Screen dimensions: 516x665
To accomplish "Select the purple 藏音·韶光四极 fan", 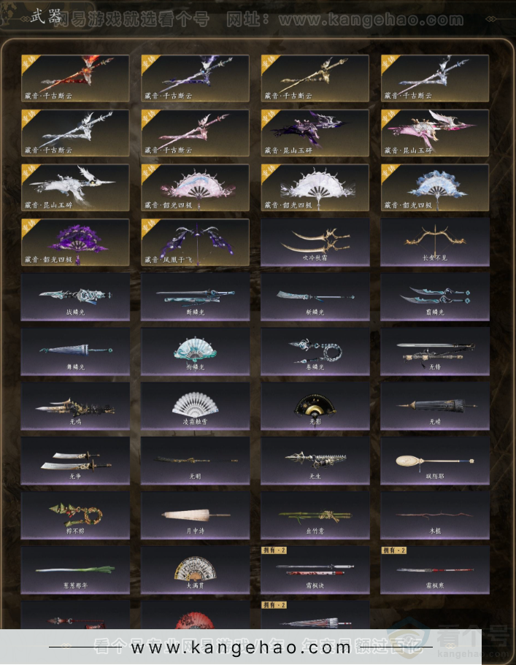I will tap(75, 242).
